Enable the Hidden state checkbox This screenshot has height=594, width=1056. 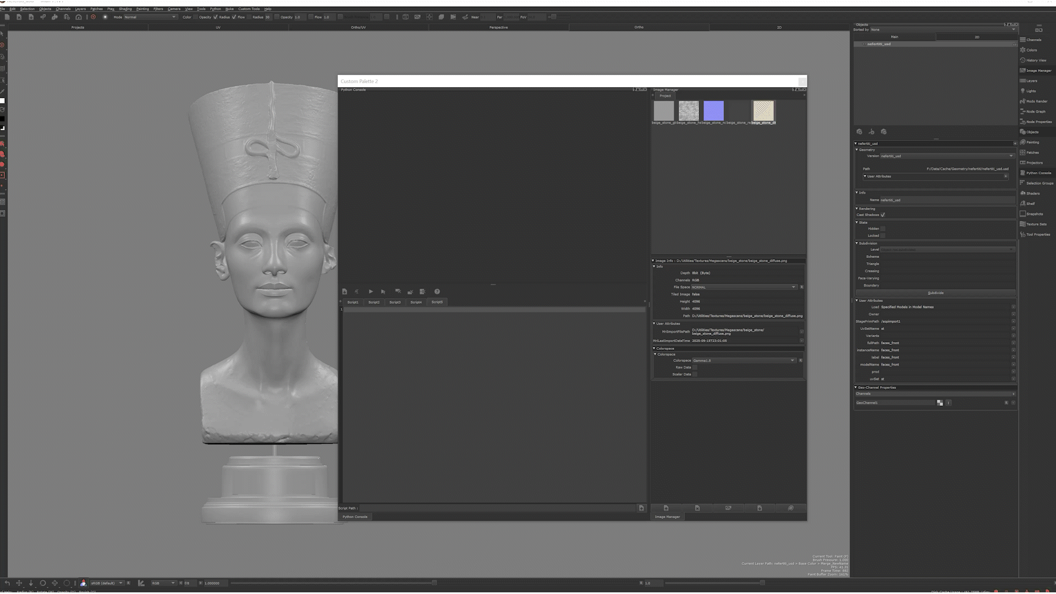(x=883, y=229)
